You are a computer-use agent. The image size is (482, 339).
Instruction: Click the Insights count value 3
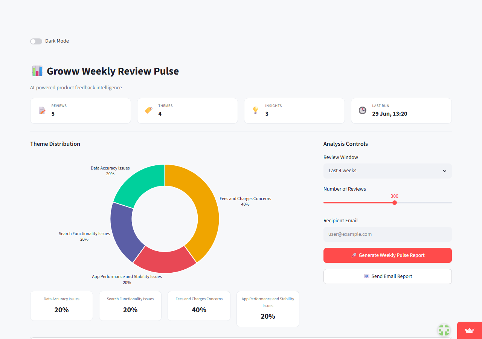(267, 114)
